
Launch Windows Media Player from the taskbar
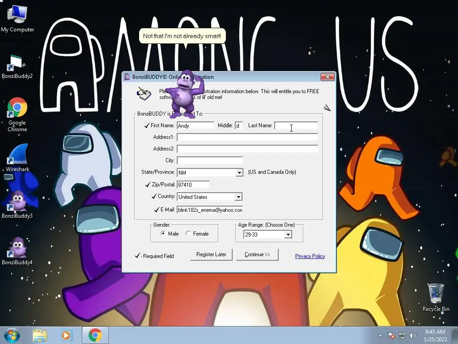click(66, 335)
